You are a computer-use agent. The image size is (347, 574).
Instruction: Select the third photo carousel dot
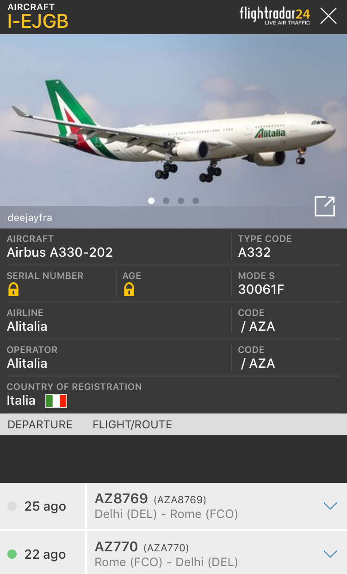pos(181,201)
